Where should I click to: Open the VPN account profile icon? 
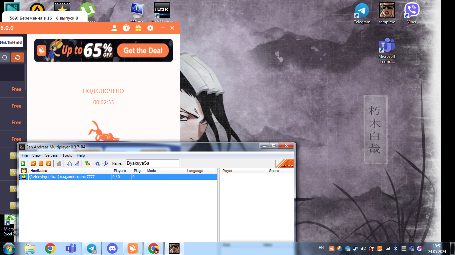coord(114,28)
